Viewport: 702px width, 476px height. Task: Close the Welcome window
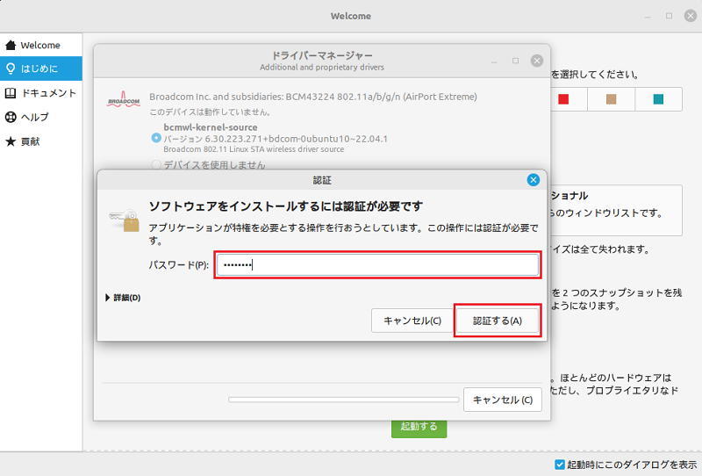691,16
